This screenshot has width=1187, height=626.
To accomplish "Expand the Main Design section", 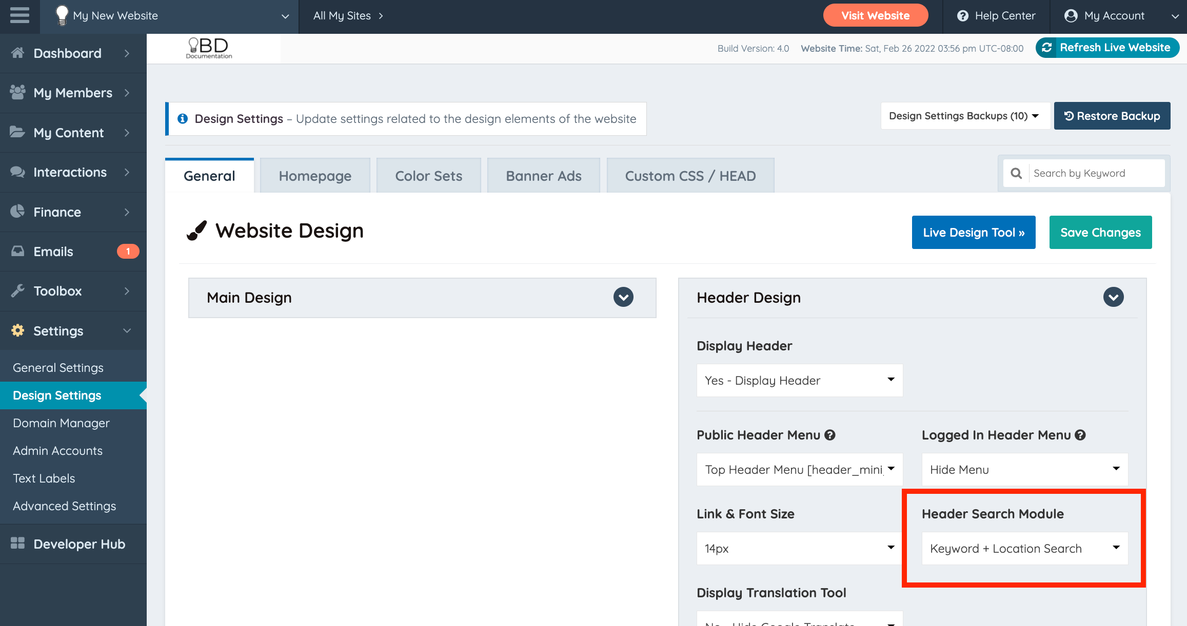I will tap(623, 297).
